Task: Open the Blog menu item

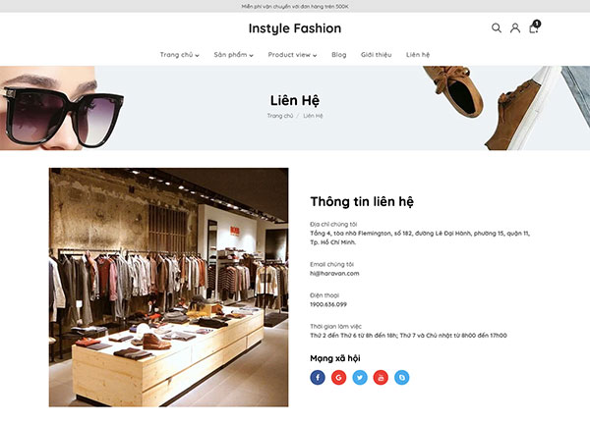Action: click(339, 54)
